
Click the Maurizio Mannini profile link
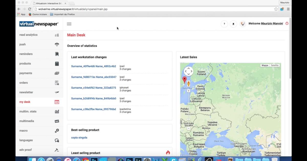(272, 24)
